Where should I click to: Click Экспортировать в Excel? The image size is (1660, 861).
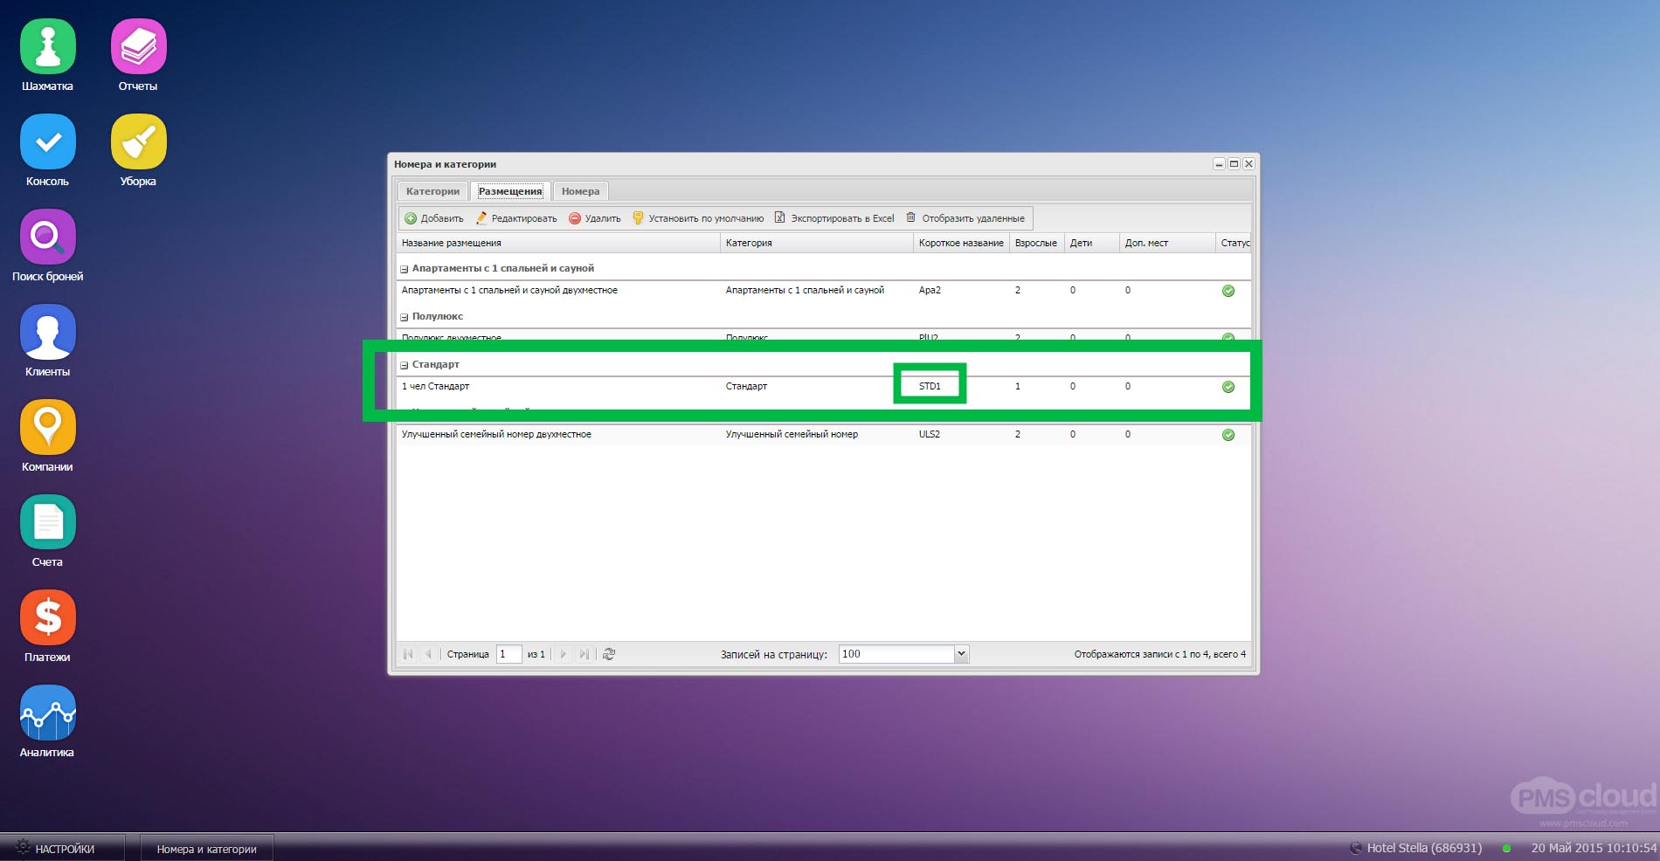tap(834, 218)
